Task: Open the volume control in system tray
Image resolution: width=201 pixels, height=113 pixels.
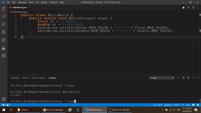Action: pos(174,110)
